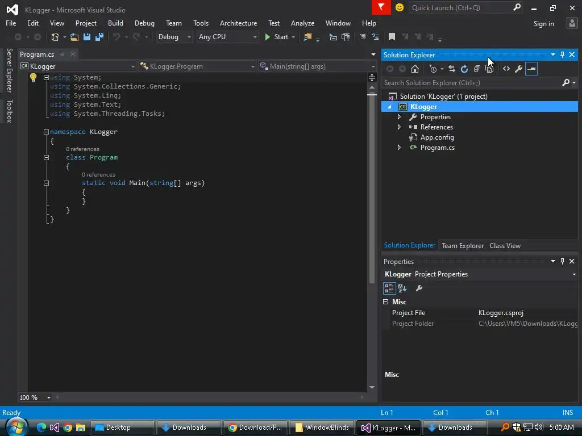Open the Build menu
582x436 pixels.
point(115,23)
